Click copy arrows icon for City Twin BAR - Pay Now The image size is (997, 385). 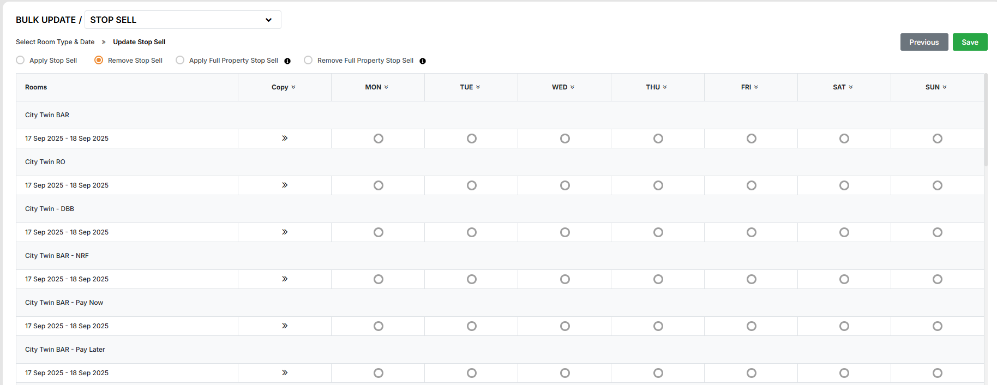point(285,326)
